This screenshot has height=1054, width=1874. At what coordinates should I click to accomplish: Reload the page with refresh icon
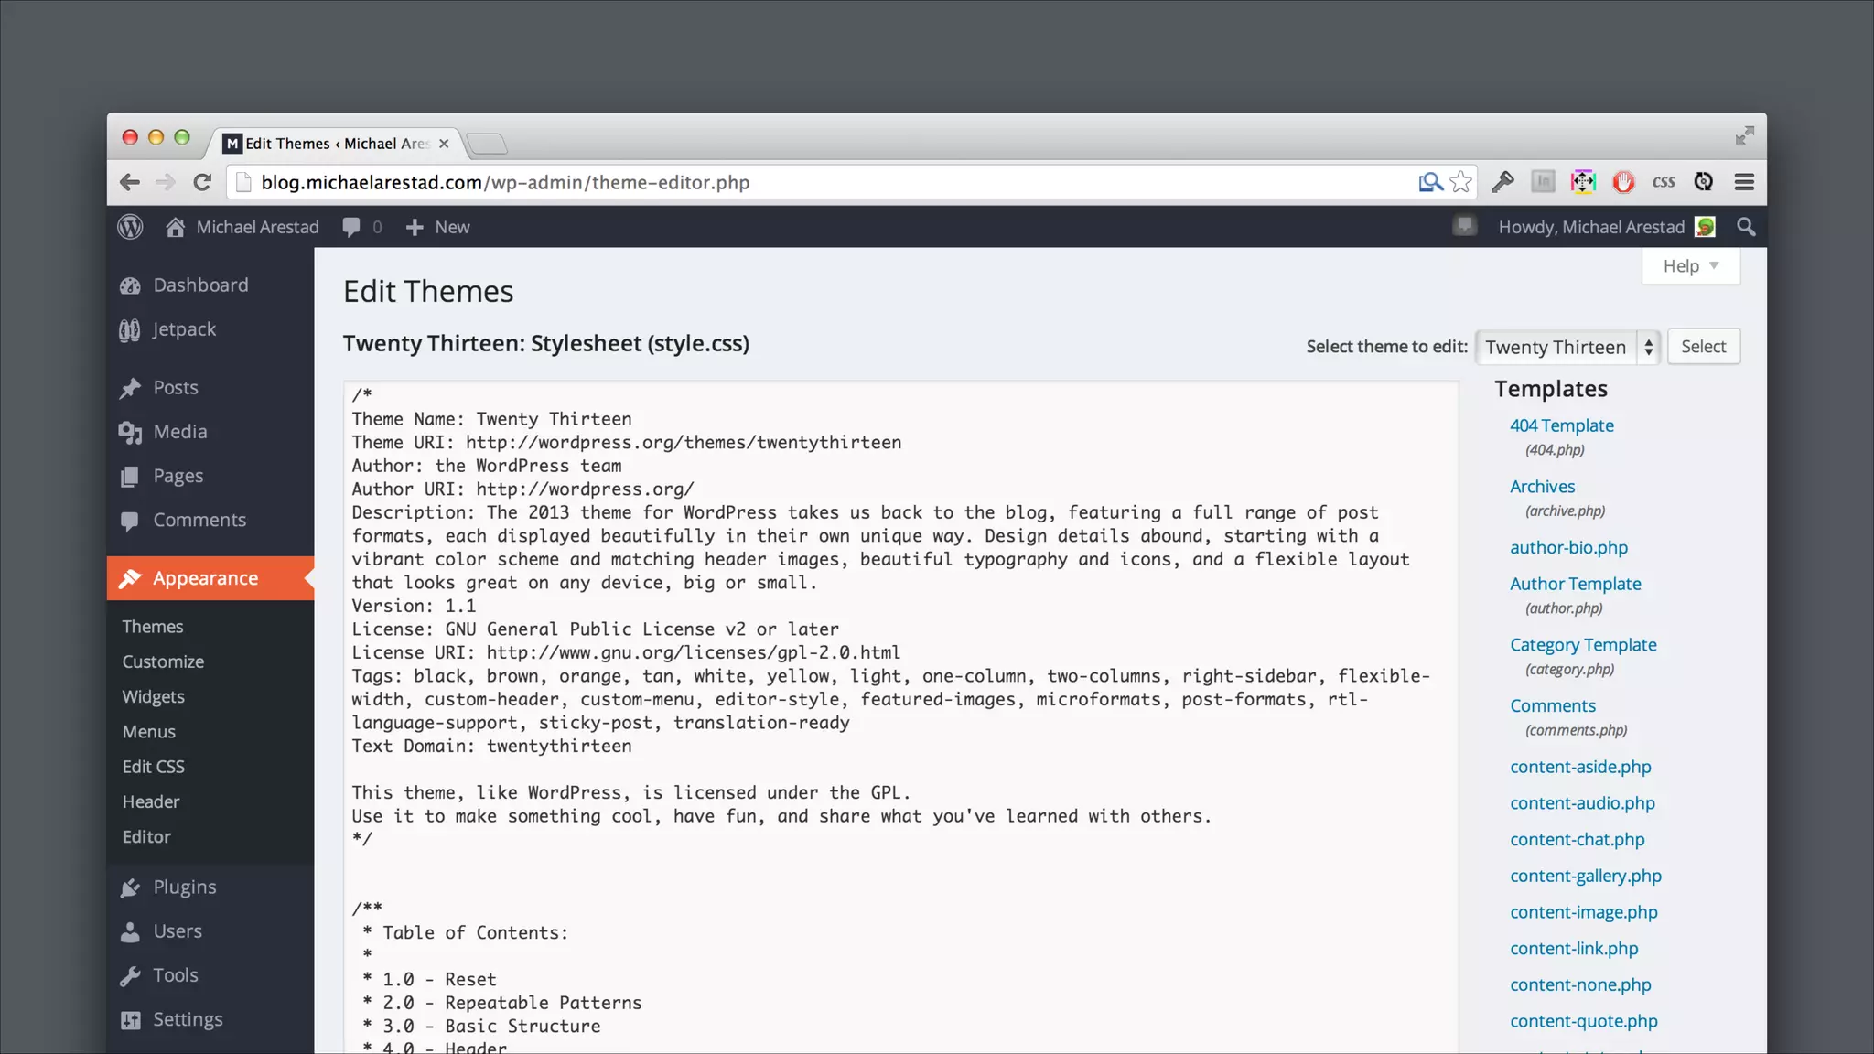pos(202,182)
